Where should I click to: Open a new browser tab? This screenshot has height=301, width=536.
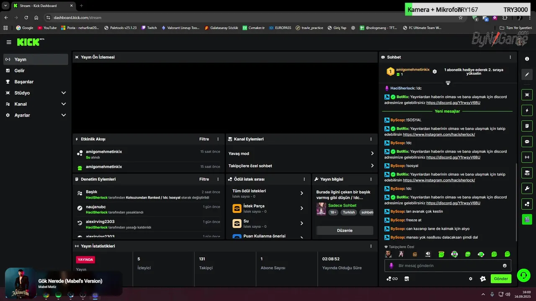click(x=81, y=6)
